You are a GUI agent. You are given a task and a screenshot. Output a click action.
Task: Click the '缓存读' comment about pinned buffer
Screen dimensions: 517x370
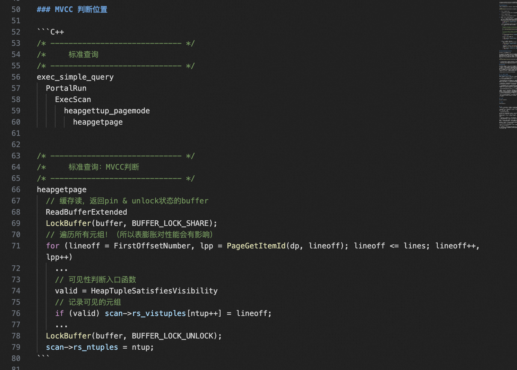(x=127, y=201)
